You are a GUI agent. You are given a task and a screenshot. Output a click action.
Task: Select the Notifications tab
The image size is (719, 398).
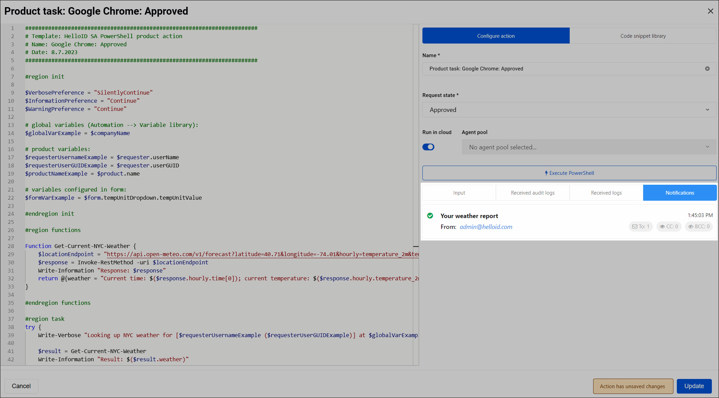click(680, 193)
